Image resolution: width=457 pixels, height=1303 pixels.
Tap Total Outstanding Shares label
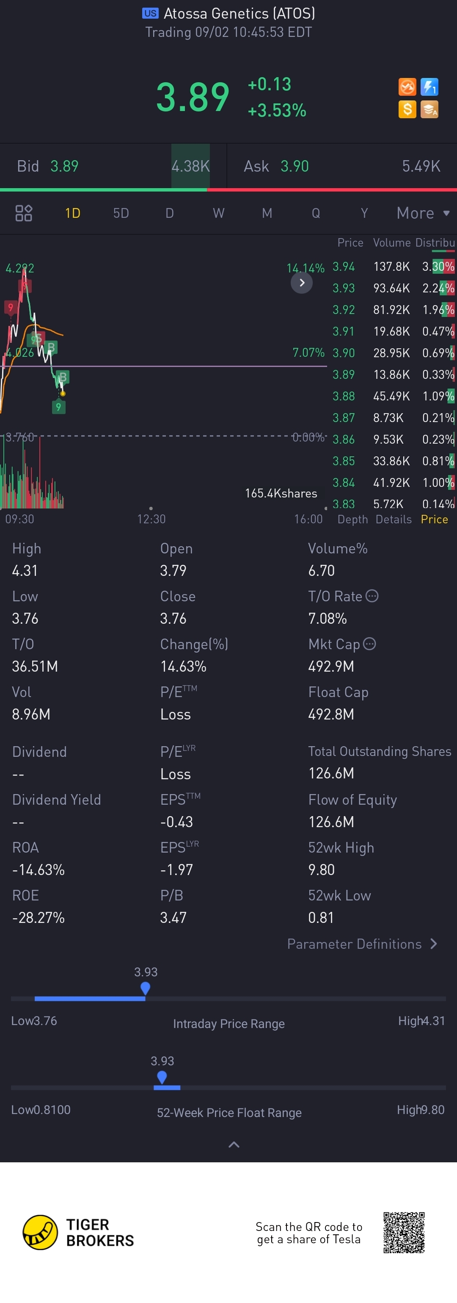pos(380,751)
